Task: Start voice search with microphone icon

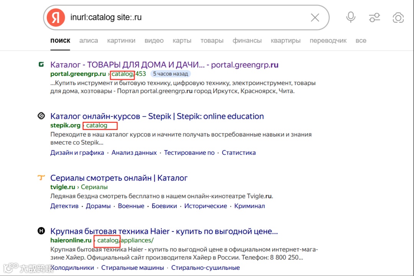Action: pyautogui.click(x=351, y=17)
